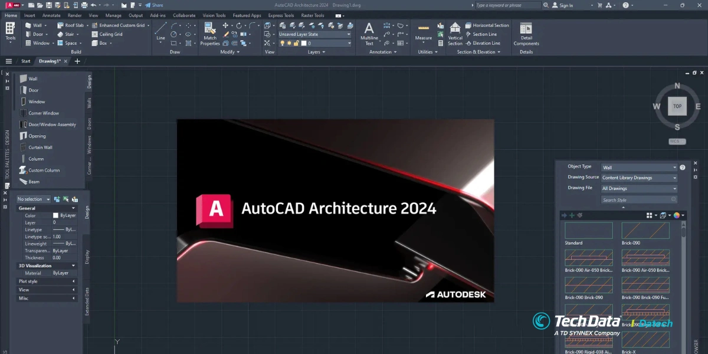This screenshot has width=708, height=354.
Task: Click the Share button
Action: pyautogui.click(x=155, y=5)
